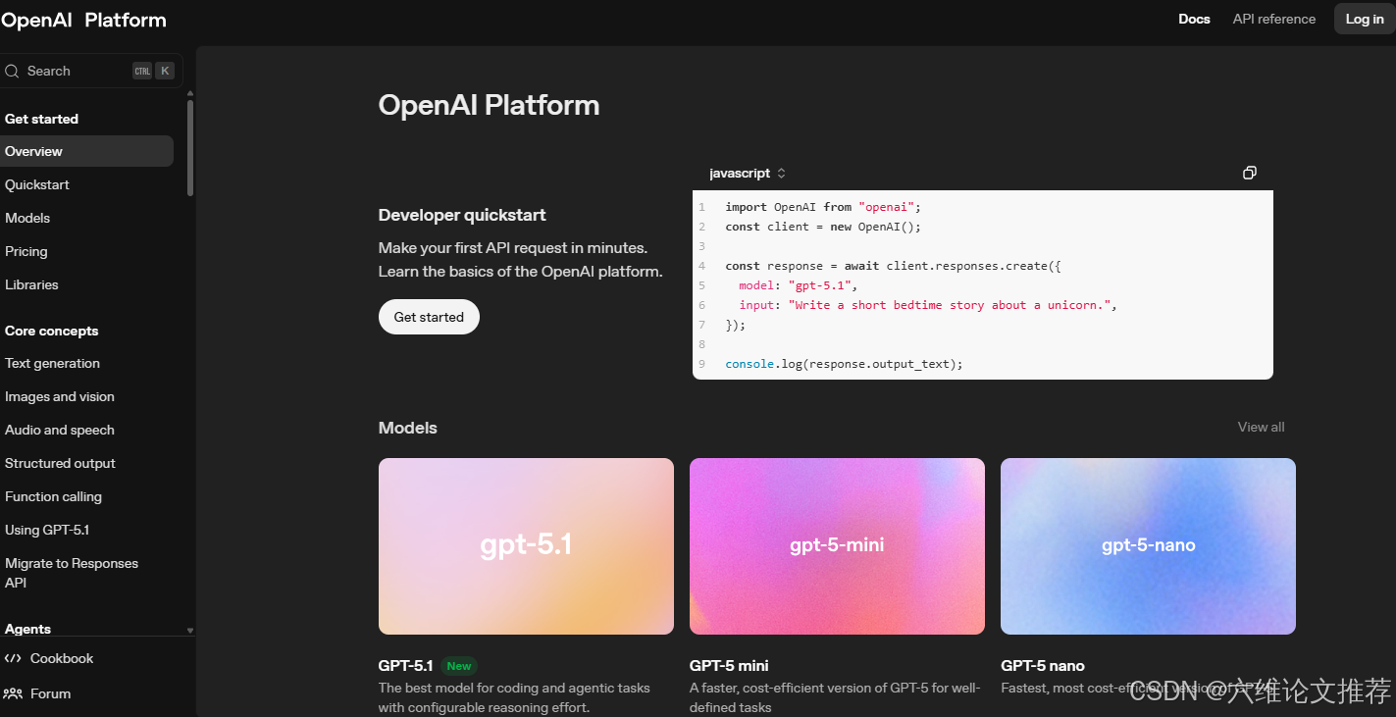
Task: Focus the Search input field
Action: (91, 71)
